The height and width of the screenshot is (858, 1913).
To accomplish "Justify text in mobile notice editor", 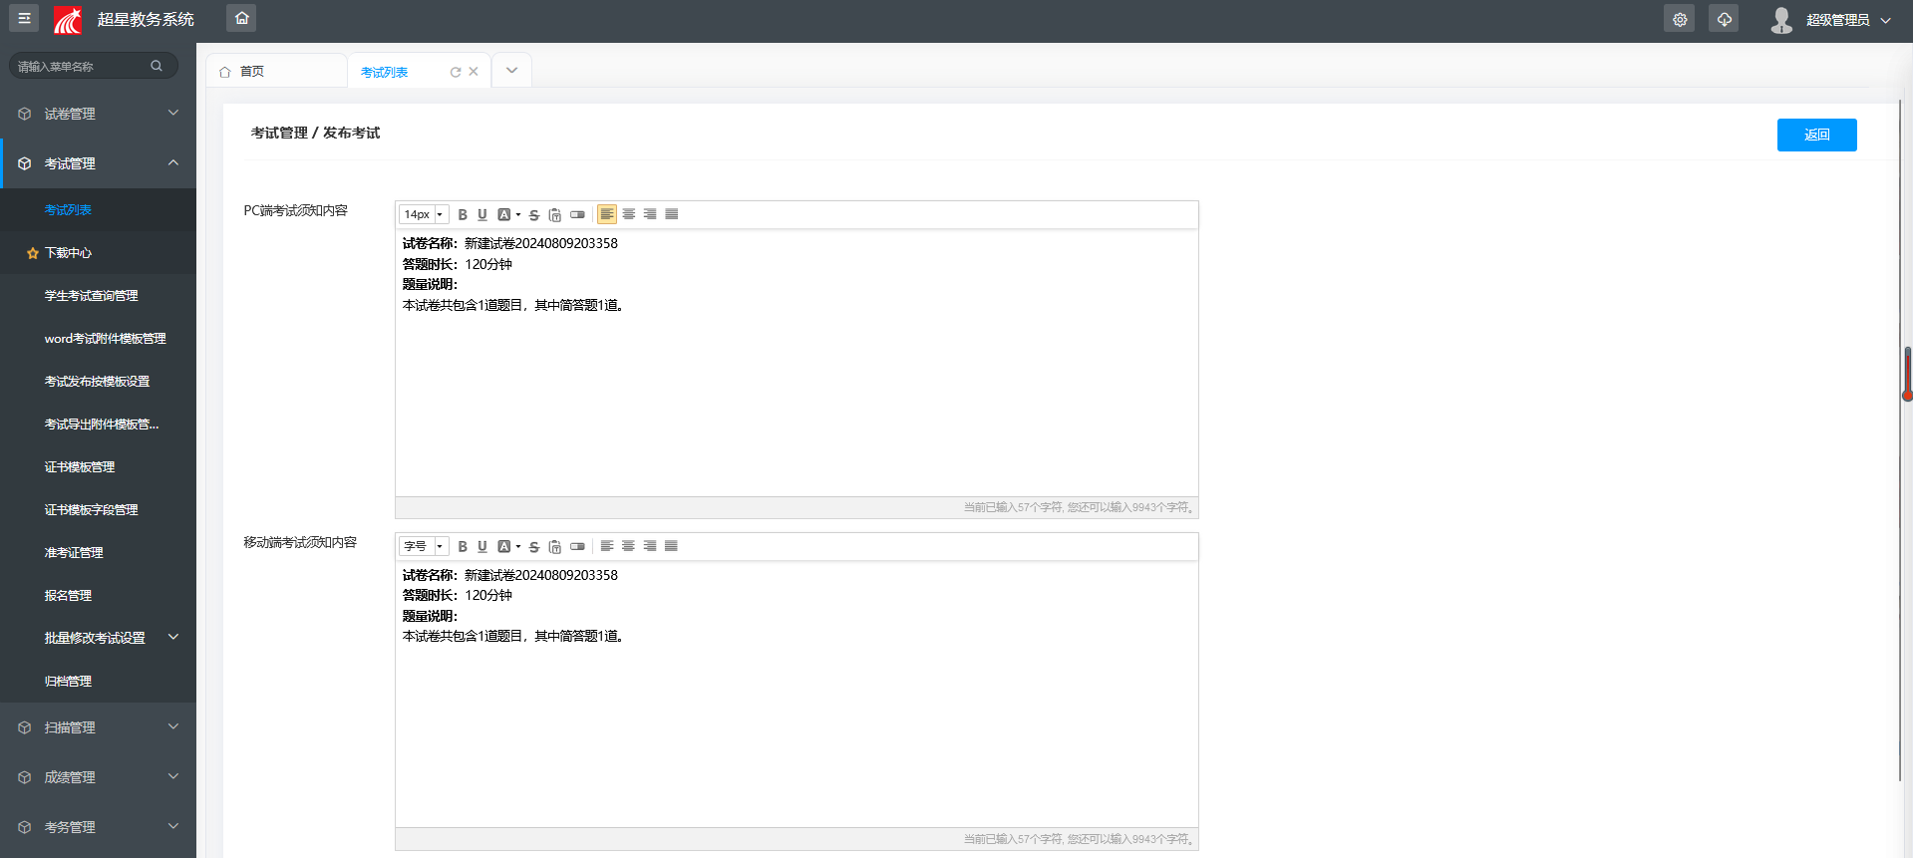I will click(x=672, y=546).
